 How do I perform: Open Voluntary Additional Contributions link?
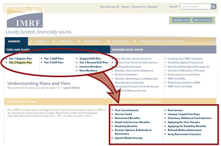(x=190, y=118)
